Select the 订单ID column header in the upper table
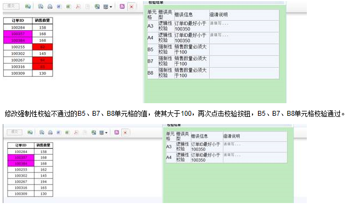348x208 pixels. pyautogui.click(x=18, y=21)
